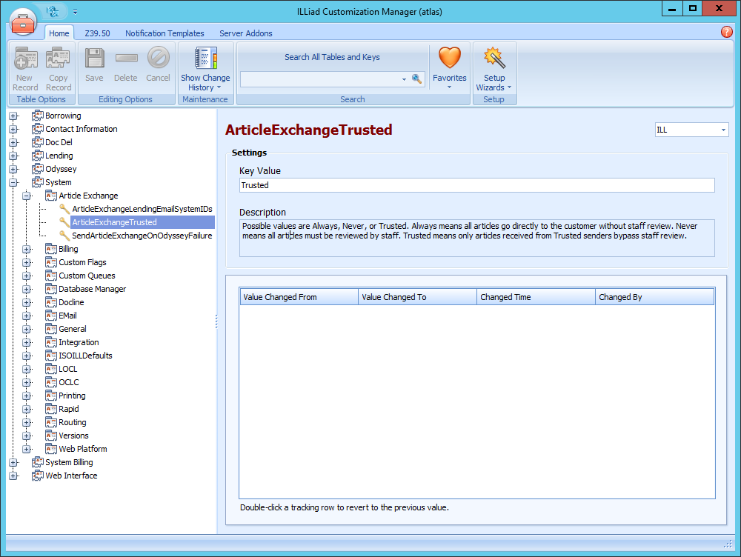Expand the Billing tree node
741x557 pixels.
pos(27,249)
